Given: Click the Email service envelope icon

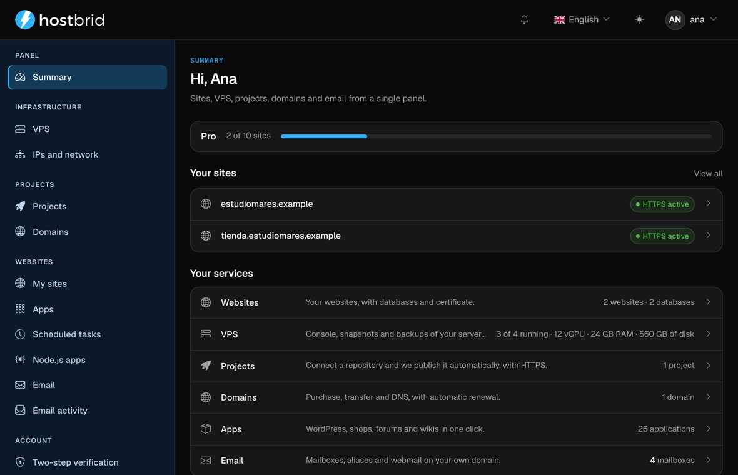Looking at the screenshot, I should [x=206, y=461].
